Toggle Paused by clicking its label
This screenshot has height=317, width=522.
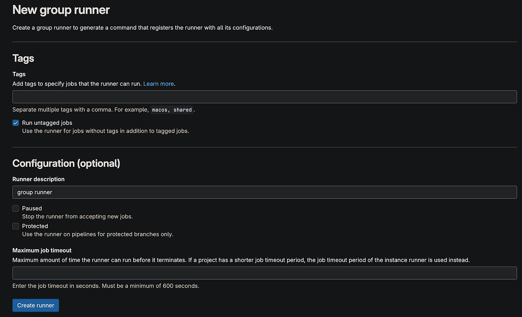[32, 208]
